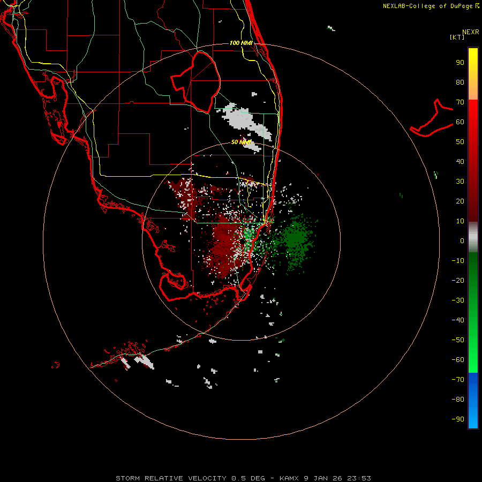Click the 90 value on velocity scale
The width and height of the screenshot is (482, 482).
click(x=460, y=63)
